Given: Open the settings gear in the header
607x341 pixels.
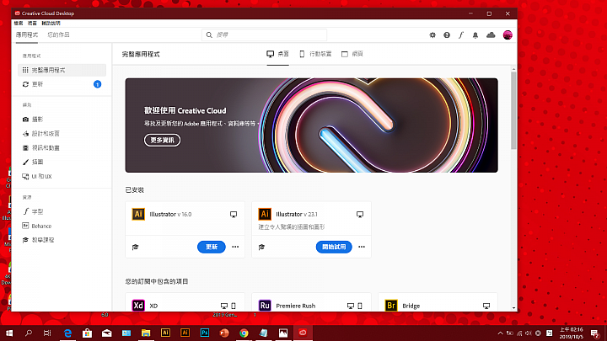Looking at the screenshot, I should (432, 35).
